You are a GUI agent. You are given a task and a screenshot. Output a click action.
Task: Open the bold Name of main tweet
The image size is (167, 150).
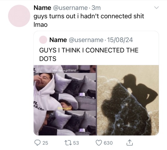(42, 8)
